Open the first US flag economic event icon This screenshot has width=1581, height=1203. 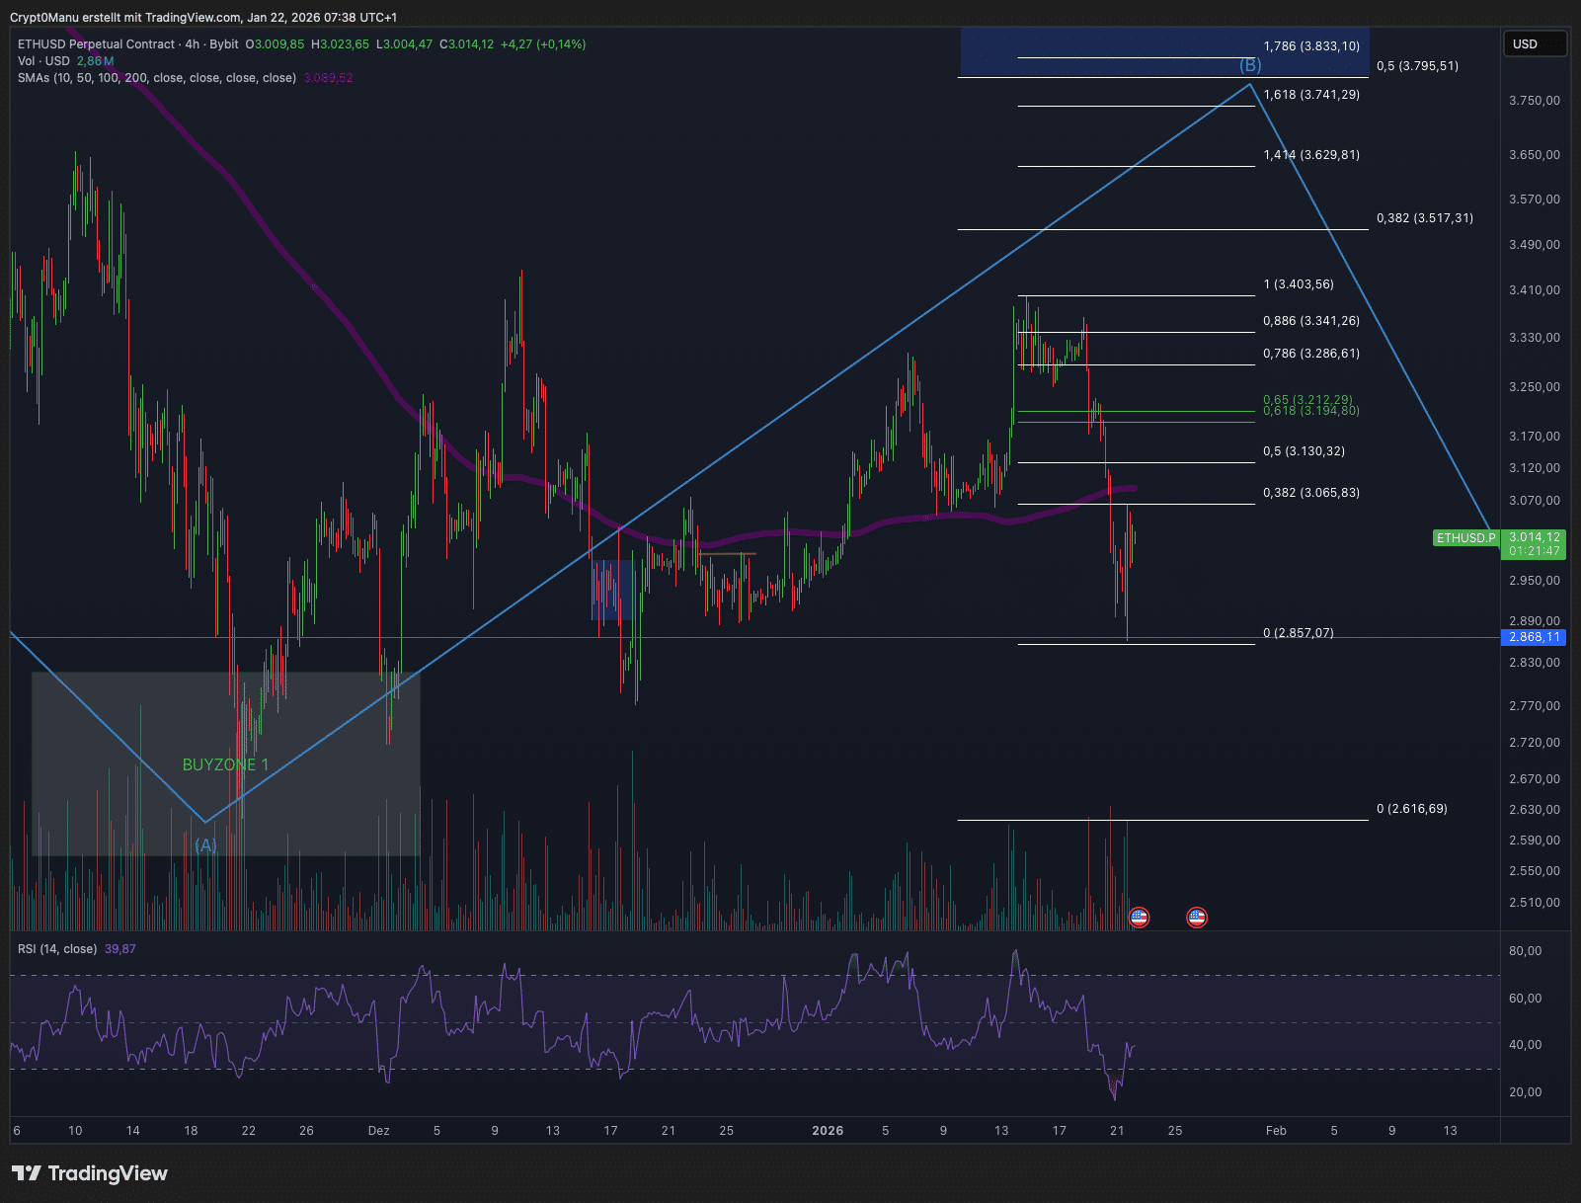click(1140, 917)
